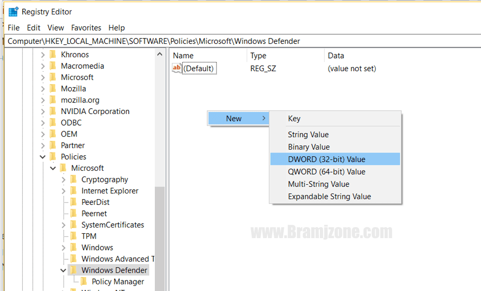Click the Internet Explorer folder icon
The height and width of the screenshot is (291, 481).
(x=74, y=190)
